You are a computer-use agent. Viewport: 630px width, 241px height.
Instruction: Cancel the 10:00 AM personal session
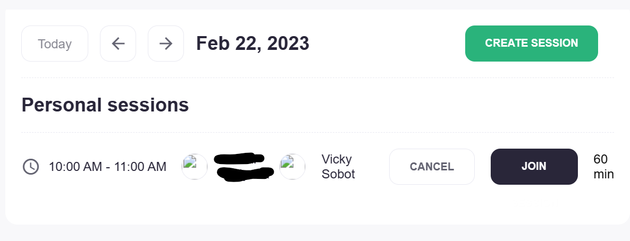(x=432, y=167)
